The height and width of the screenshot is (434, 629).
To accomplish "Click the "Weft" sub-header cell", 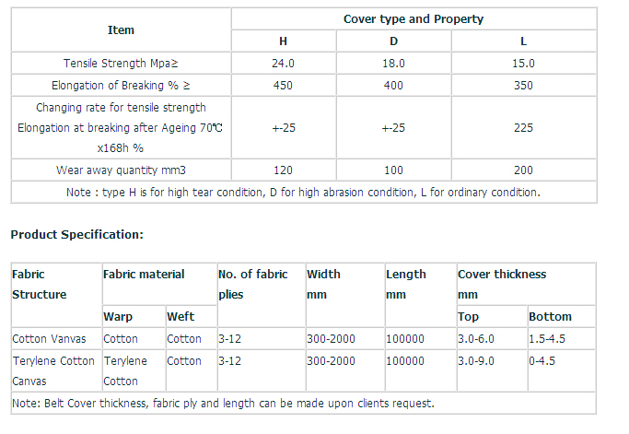I will (x=181, y=317).
